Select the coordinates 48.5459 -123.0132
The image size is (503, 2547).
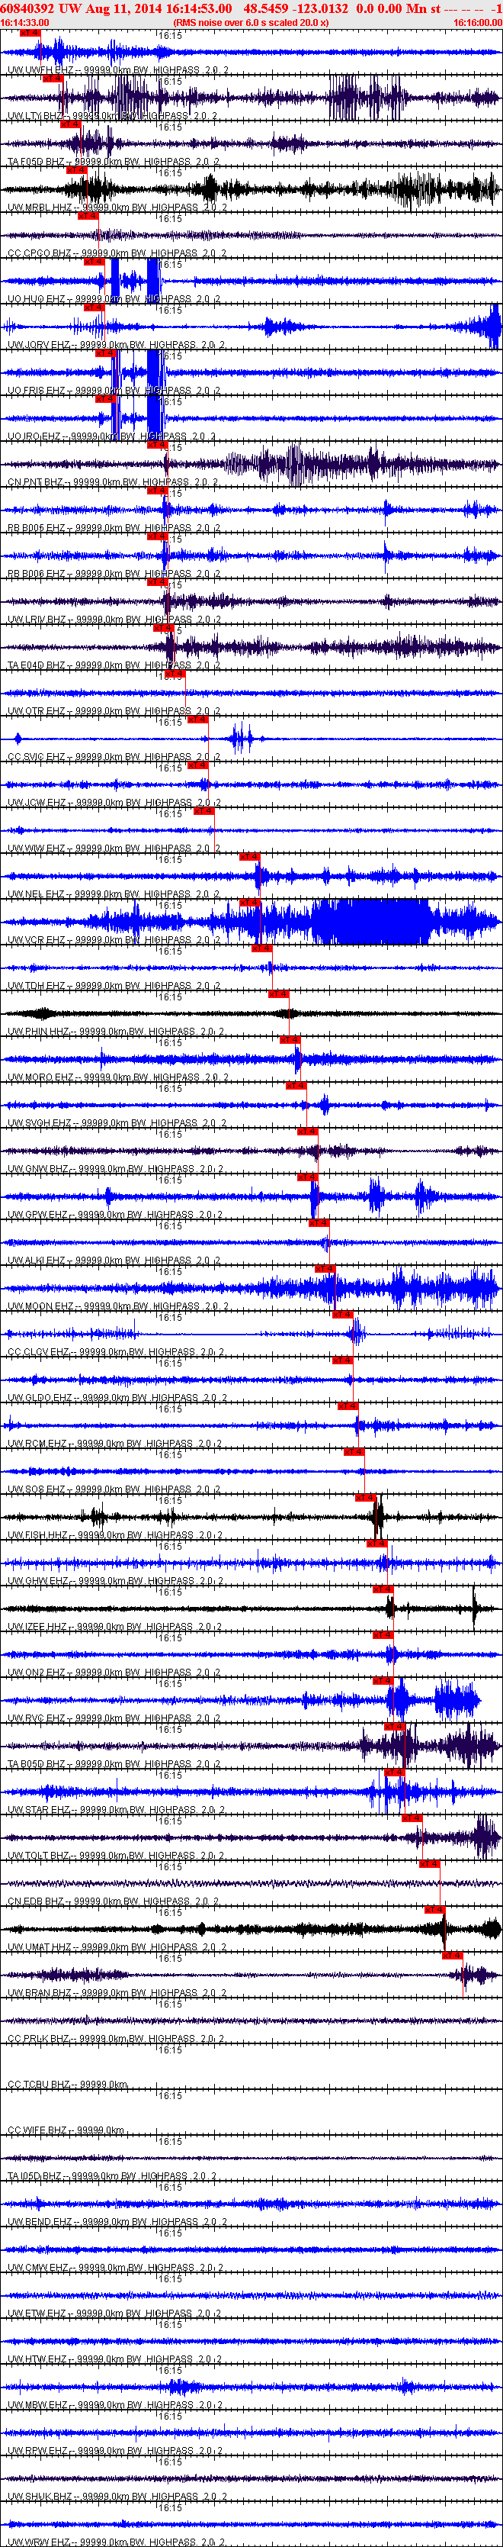[x=296, y=8]
